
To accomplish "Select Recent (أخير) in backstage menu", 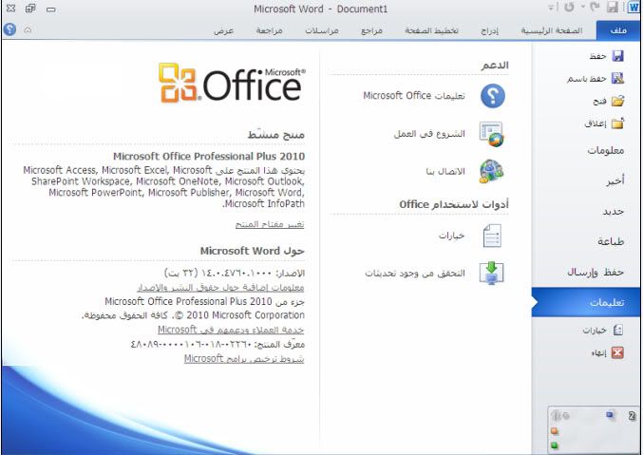I will [x=586, y=180].
